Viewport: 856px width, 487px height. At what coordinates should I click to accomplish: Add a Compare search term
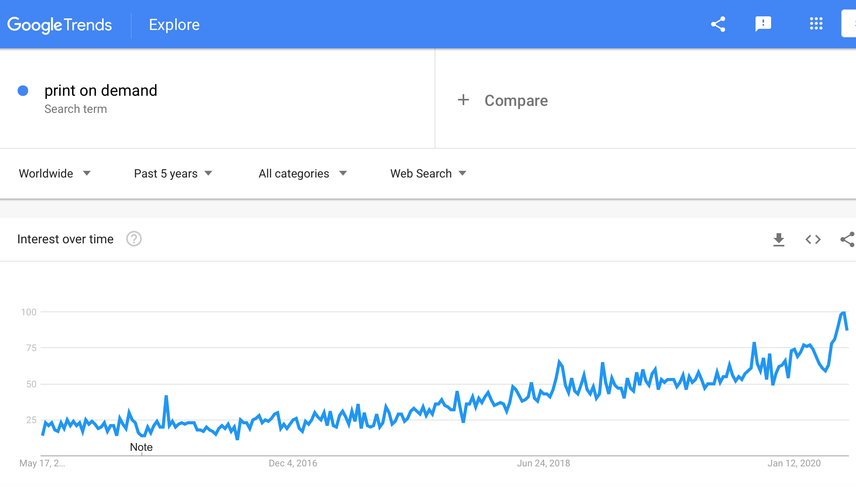pos(516,100)
